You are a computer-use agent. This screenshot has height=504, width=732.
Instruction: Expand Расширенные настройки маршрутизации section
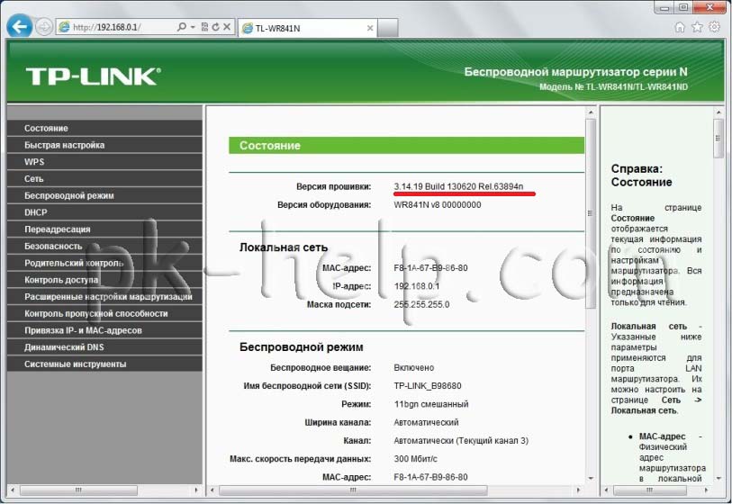point(105,296)
